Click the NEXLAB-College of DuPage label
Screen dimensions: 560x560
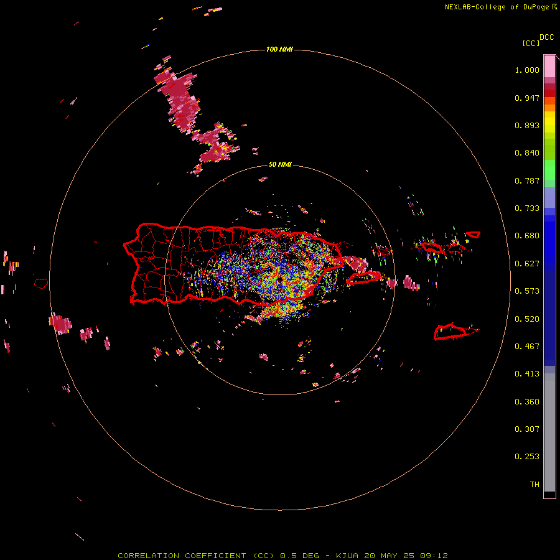point(497,7)
